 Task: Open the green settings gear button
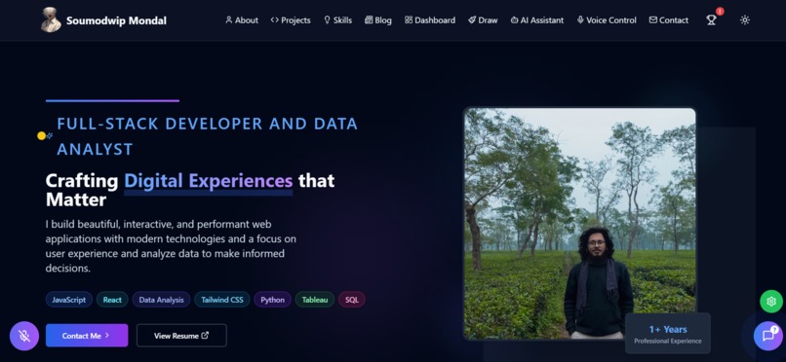pos(771,302)
